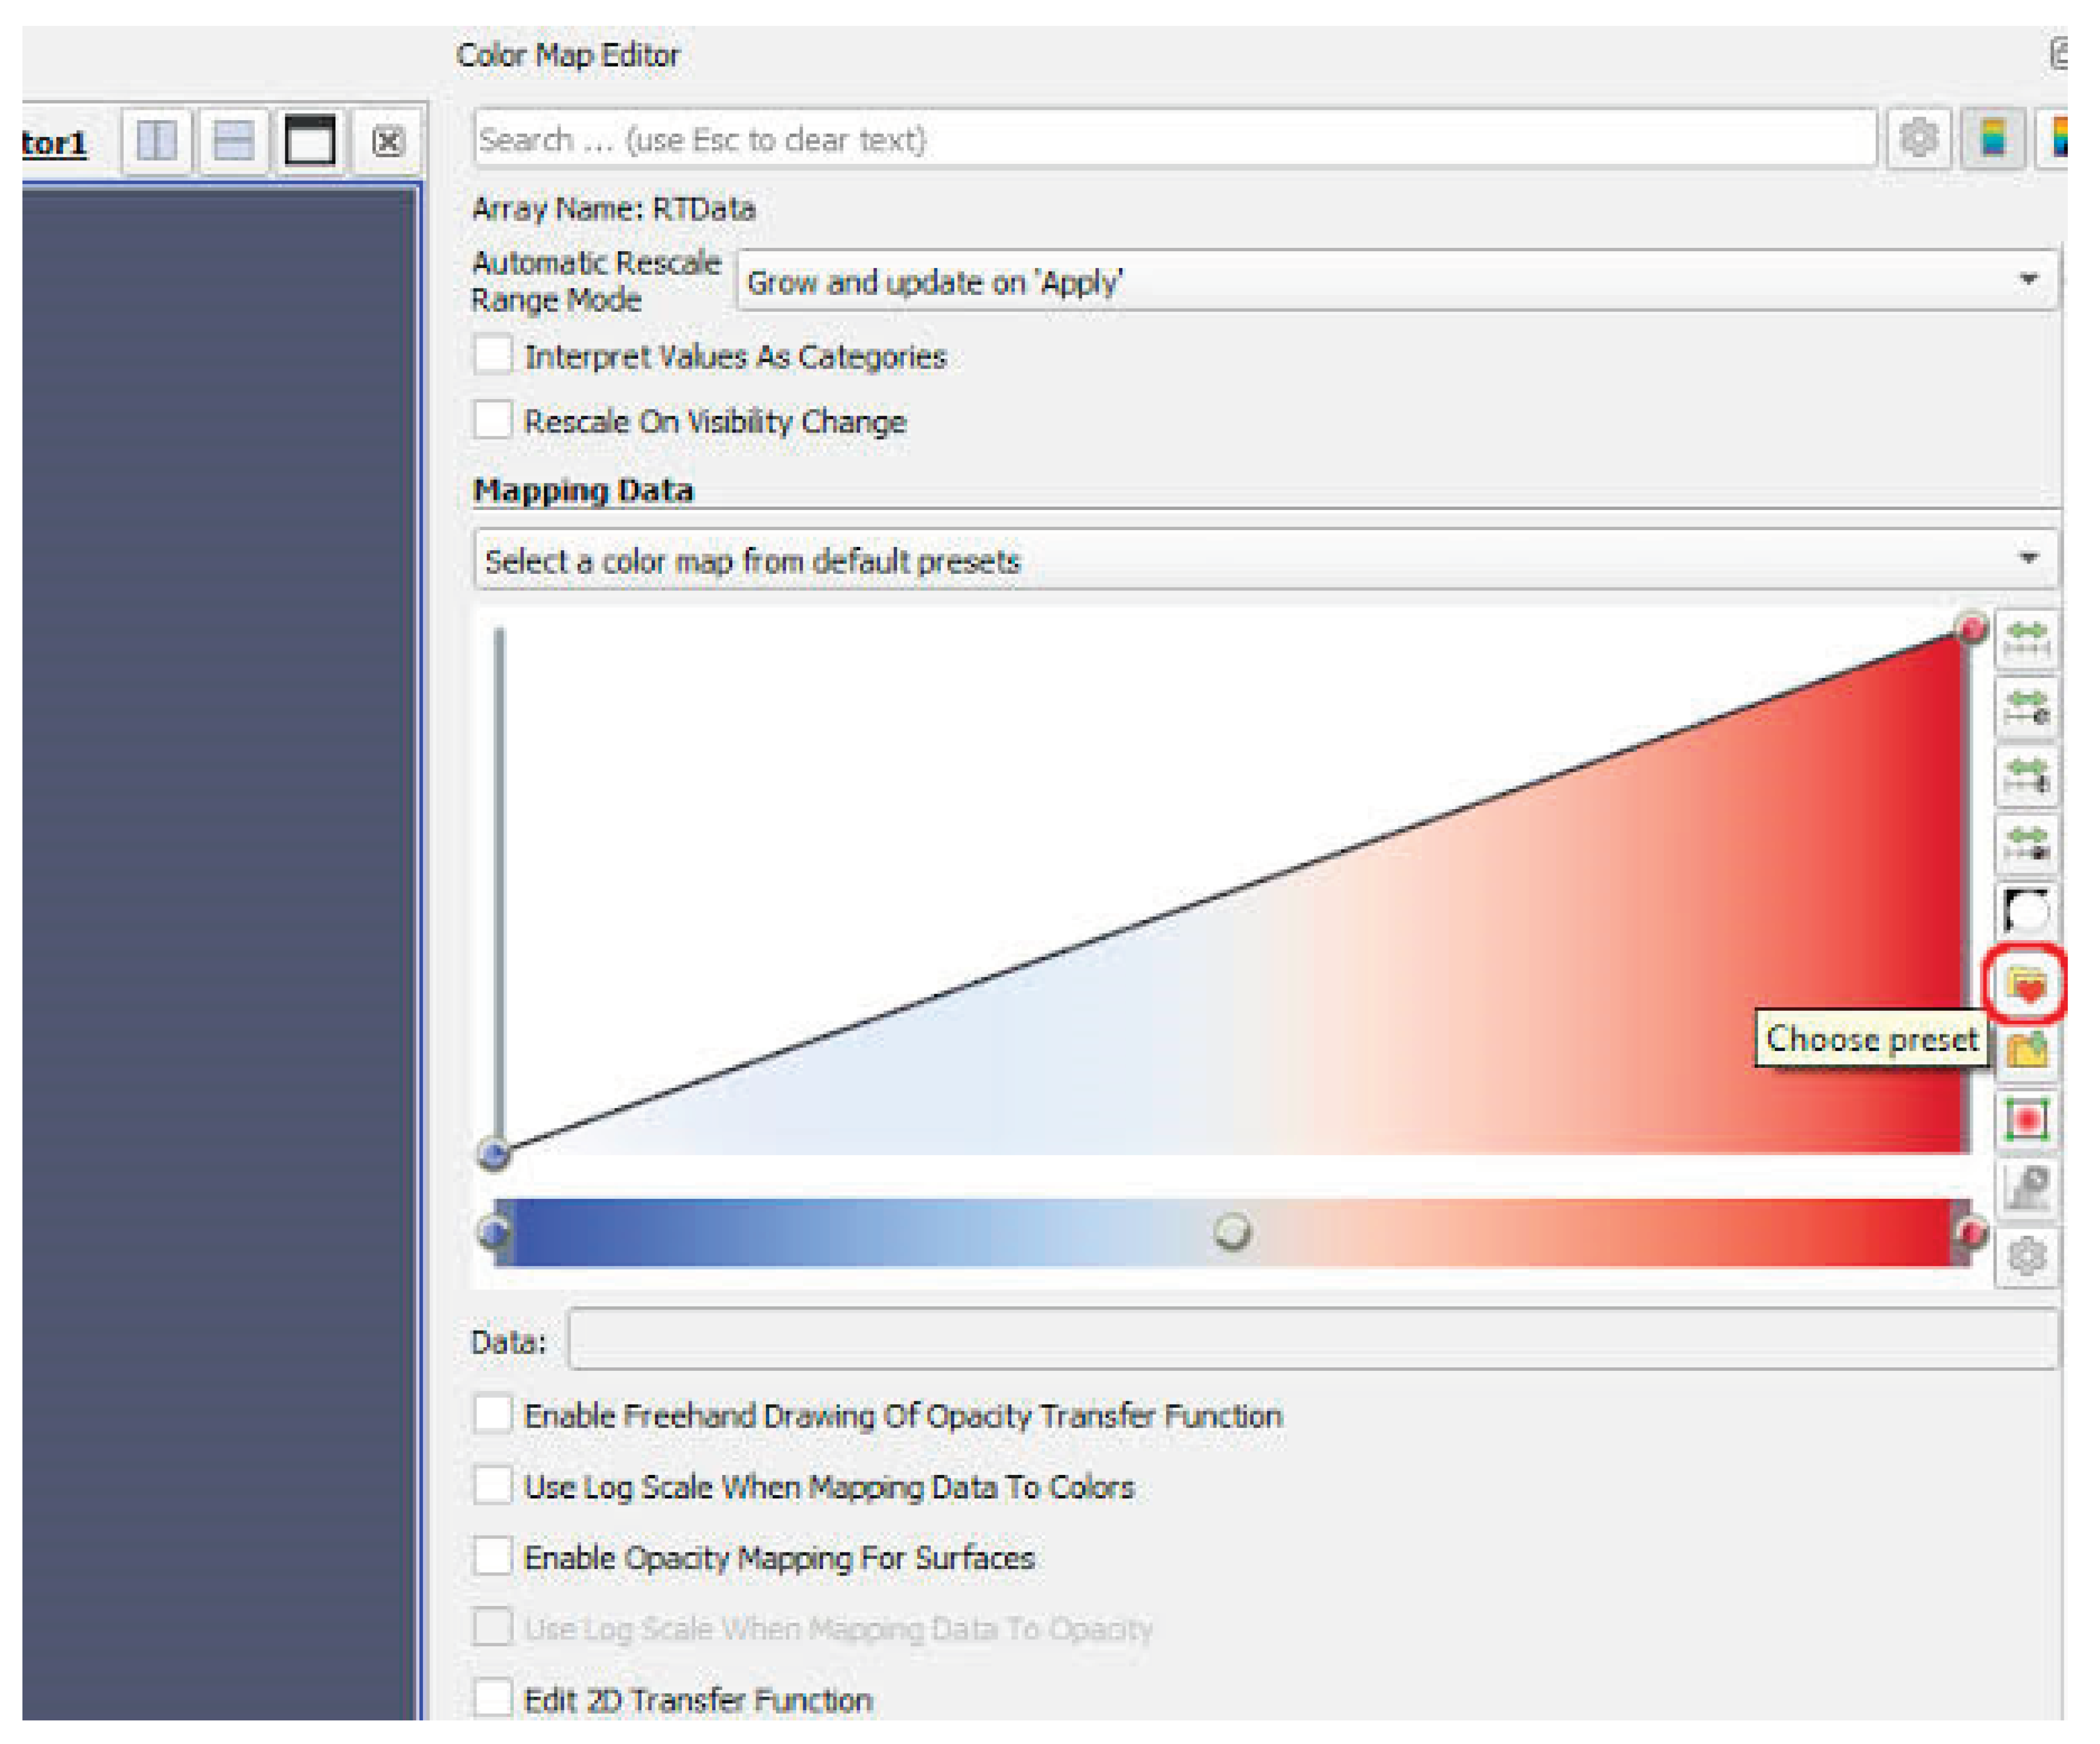The width and height of the screenshot is (2100, 1744).
Task: Check Use Log Scale When Mapping Data To Colors
Action: [x=493, y=1486]
